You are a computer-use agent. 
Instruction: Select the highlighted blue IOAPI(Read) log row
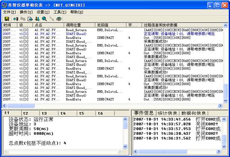click(x=113, y=34)
